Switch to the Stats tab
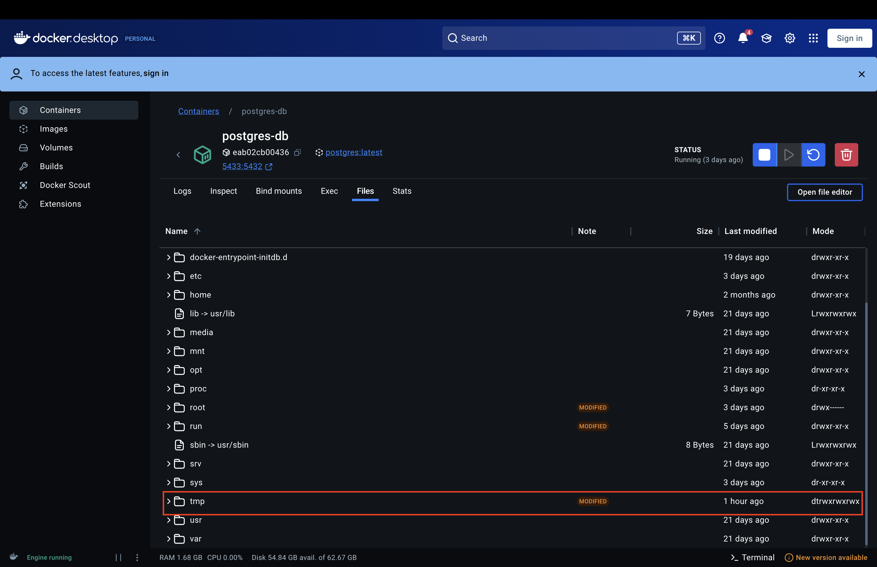This screenshot has height=567, width=877. (402, 191)
